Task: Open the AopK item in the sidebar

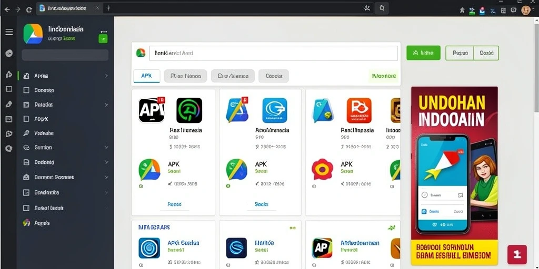Action: 41,119
